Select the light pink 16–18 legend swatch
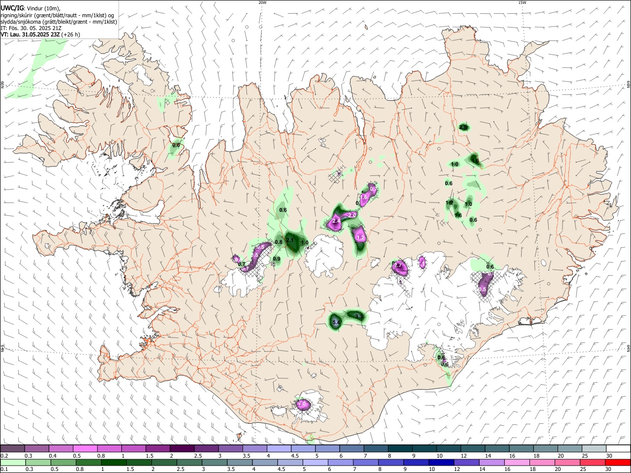Screen dimensions: 631x473 coord(517,463)
